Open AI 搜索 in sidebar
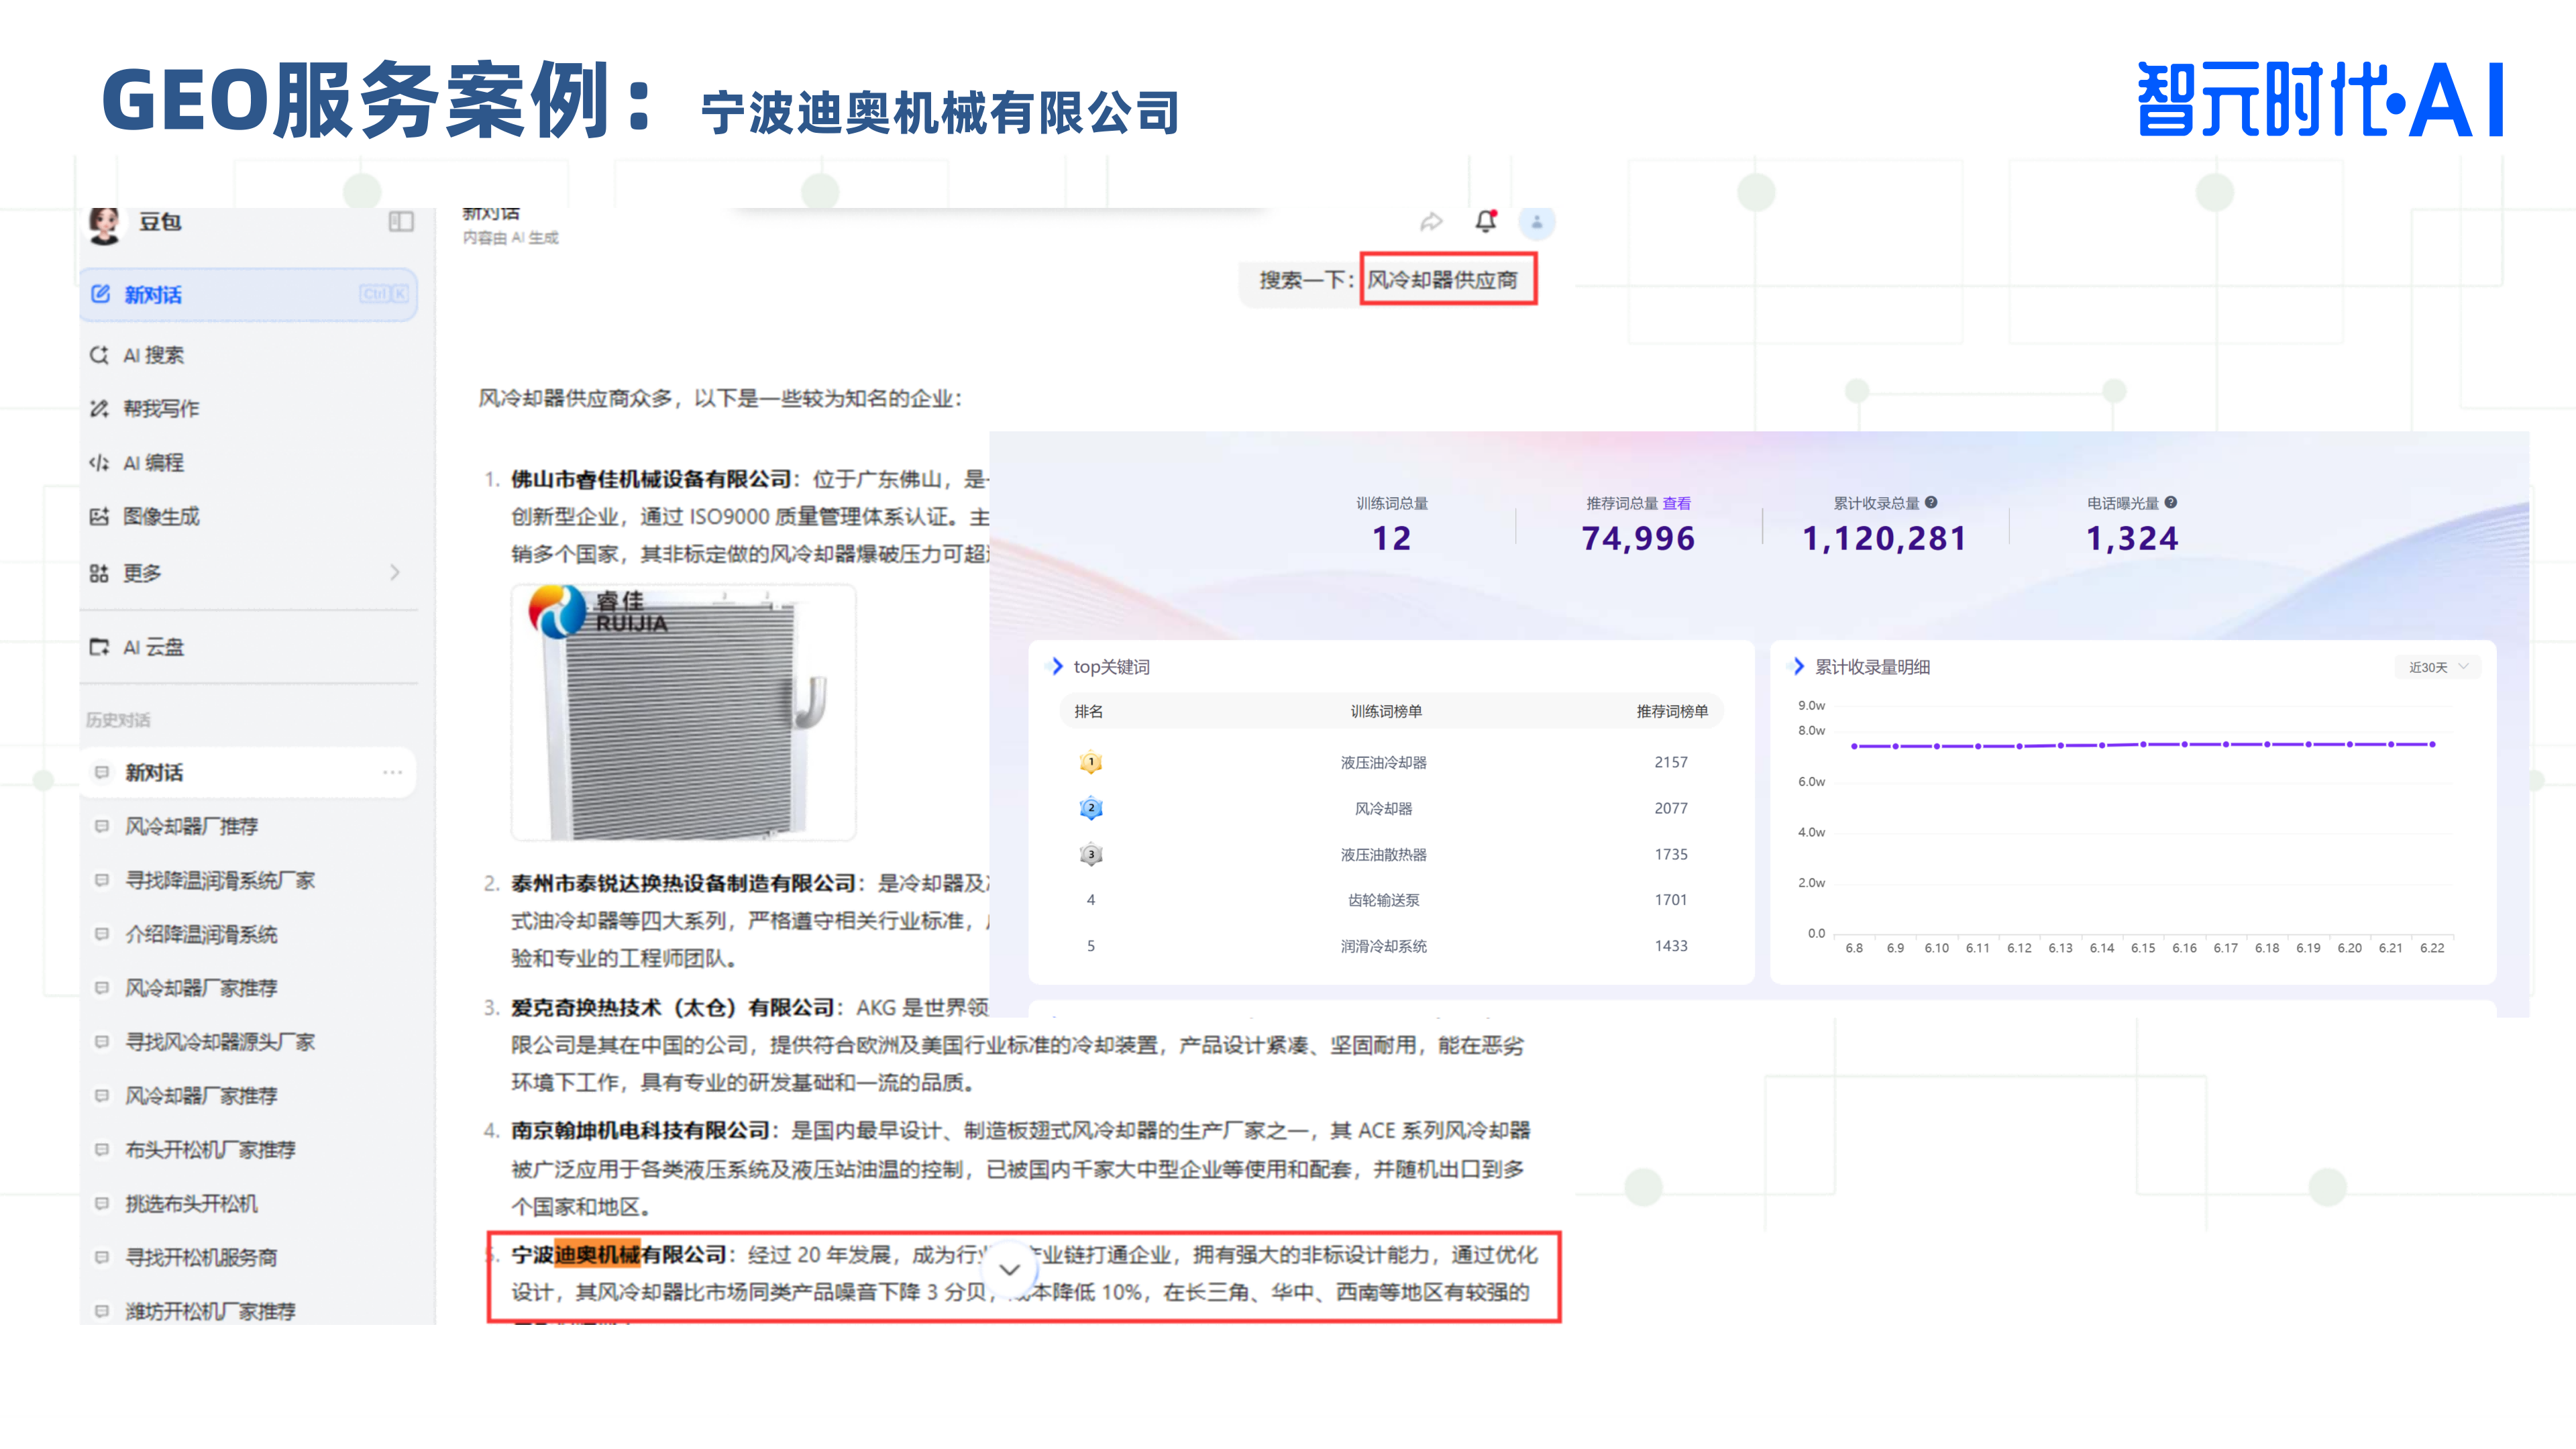The image size is (2576, 1449). click(x=153, y=355)
